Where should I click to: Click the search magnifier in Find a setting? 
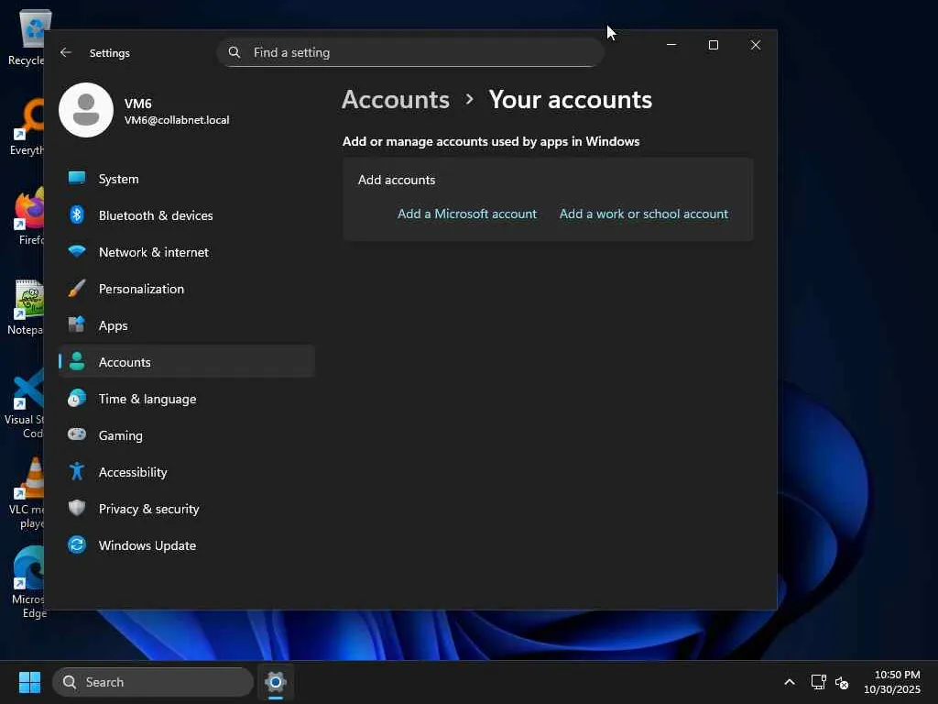234,52
